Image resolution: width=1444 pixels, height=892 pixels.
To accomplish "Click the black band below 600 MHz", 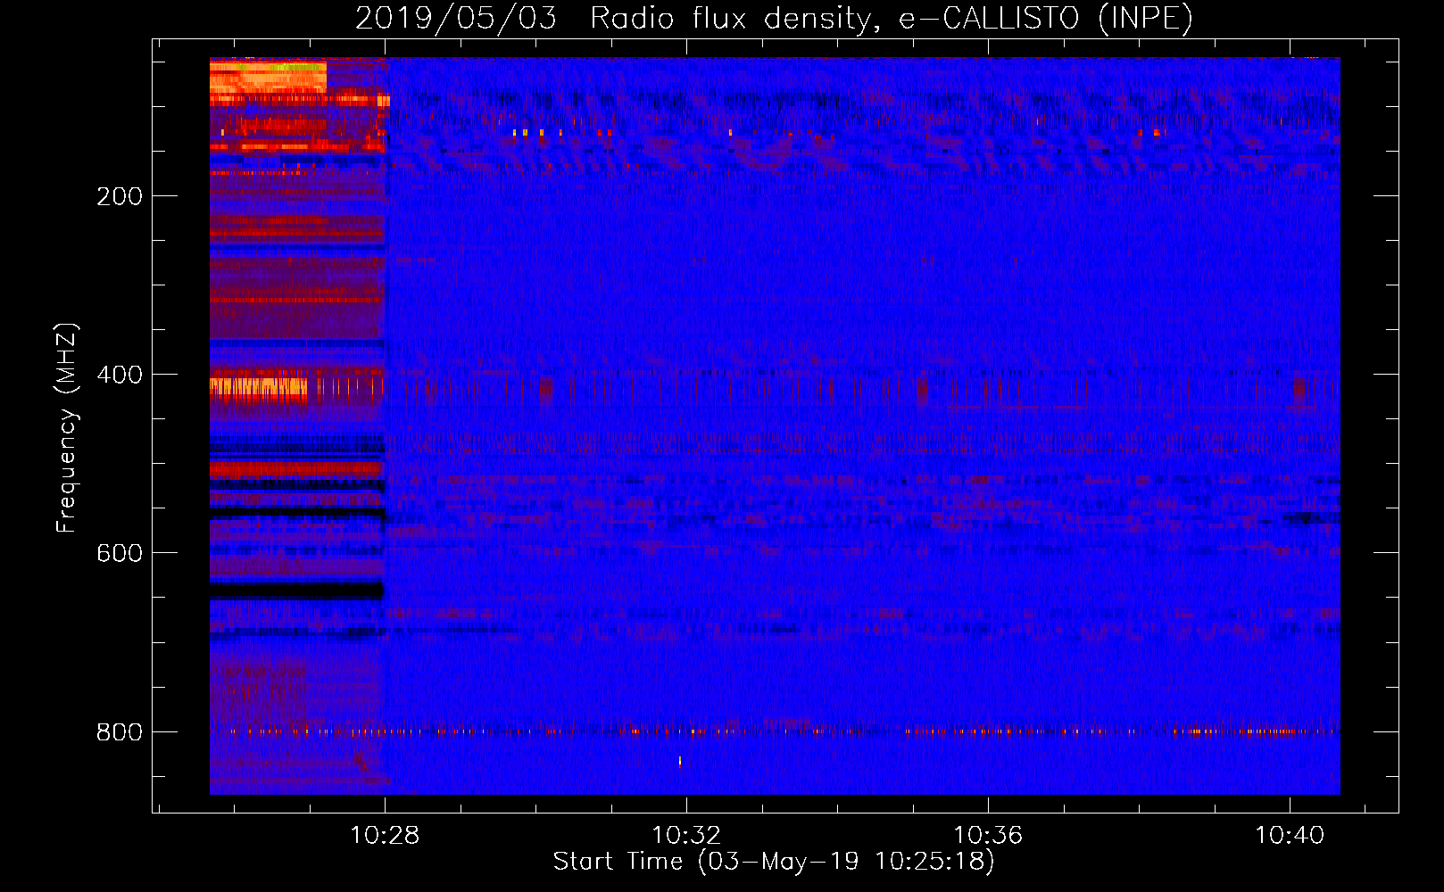I will click(296, 591).
